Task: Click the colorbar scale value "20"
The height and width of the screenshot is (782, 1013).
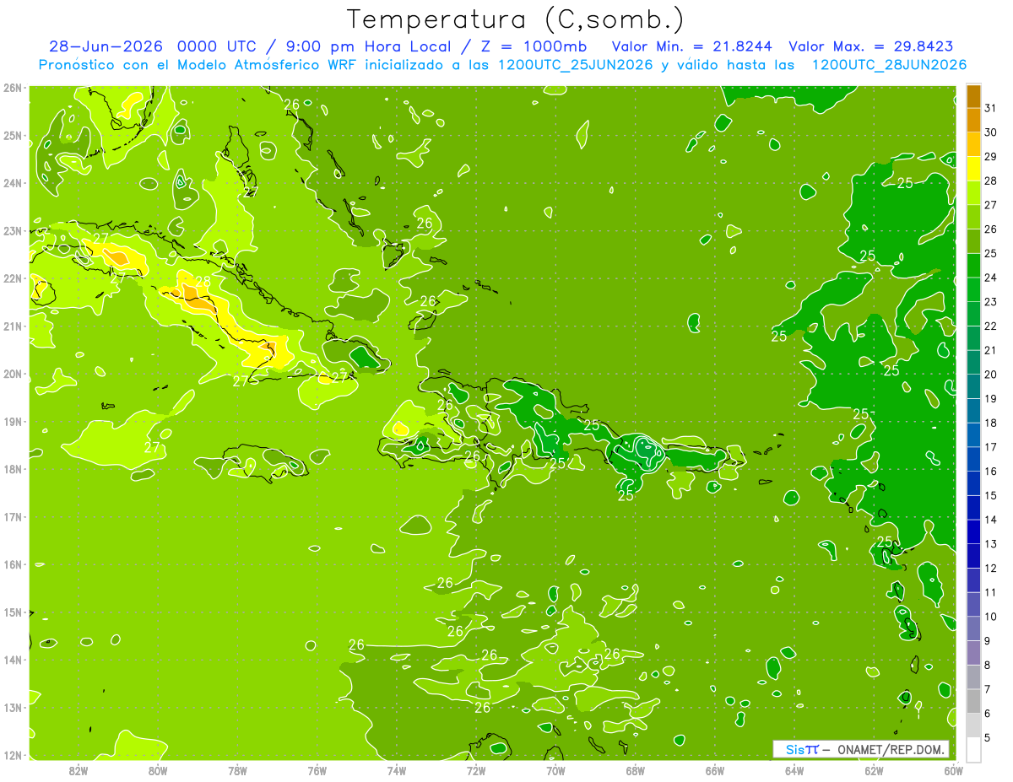Action: click(990, 374)
